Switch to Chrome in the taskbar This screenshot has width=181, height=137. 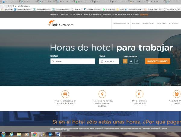[35, 135]
